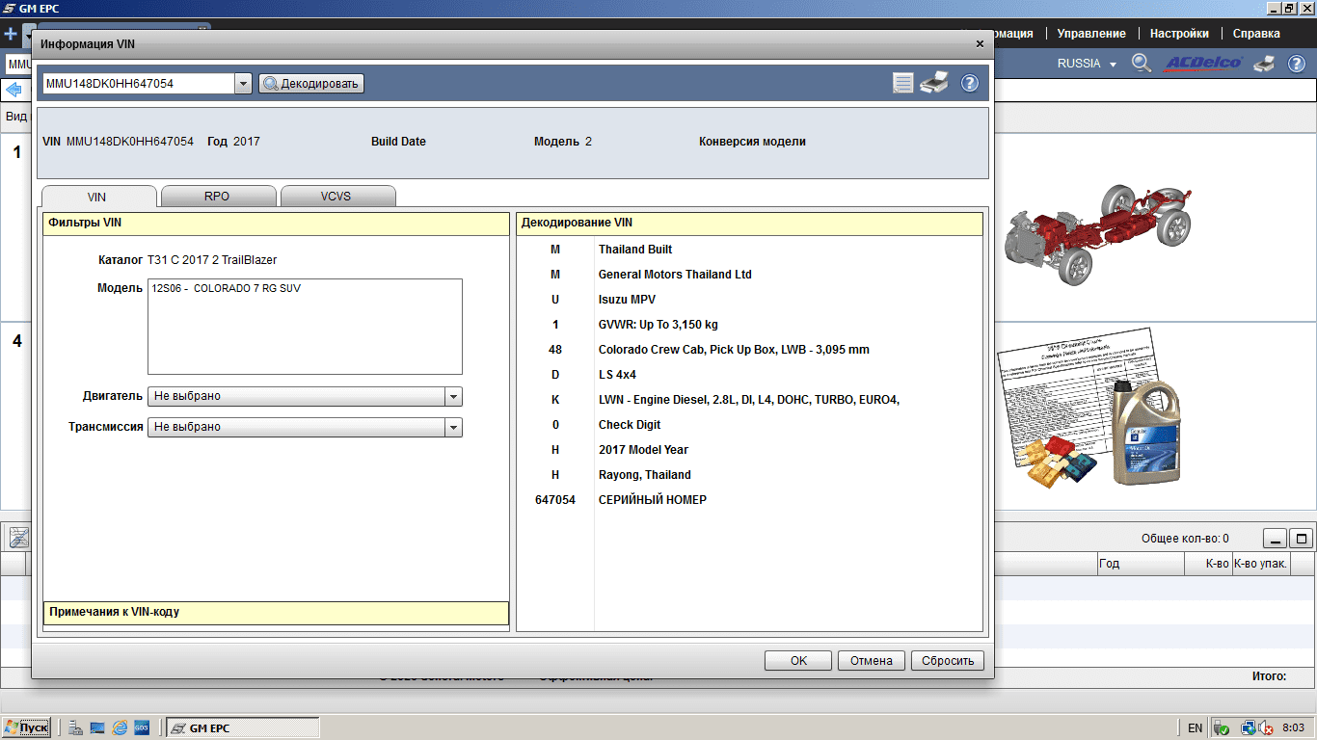Click the network connection tray icon
Viewport: 1317px width, 740px height.
[x=1249, y=728]
